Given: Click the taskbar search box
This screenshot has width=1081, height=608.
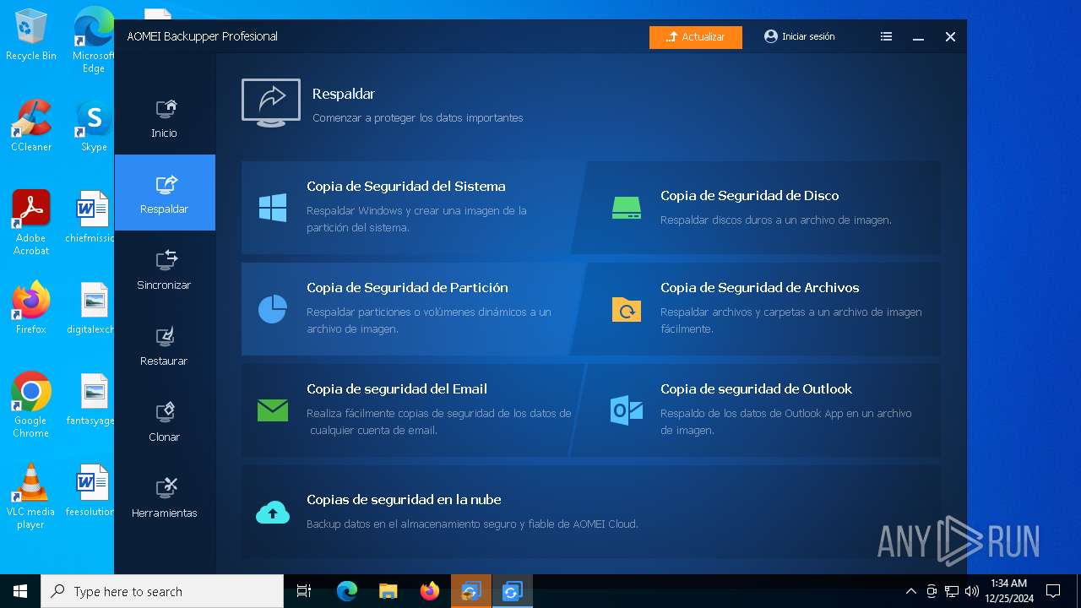Looking at the screenshot, I should click(x=162, y=591).
